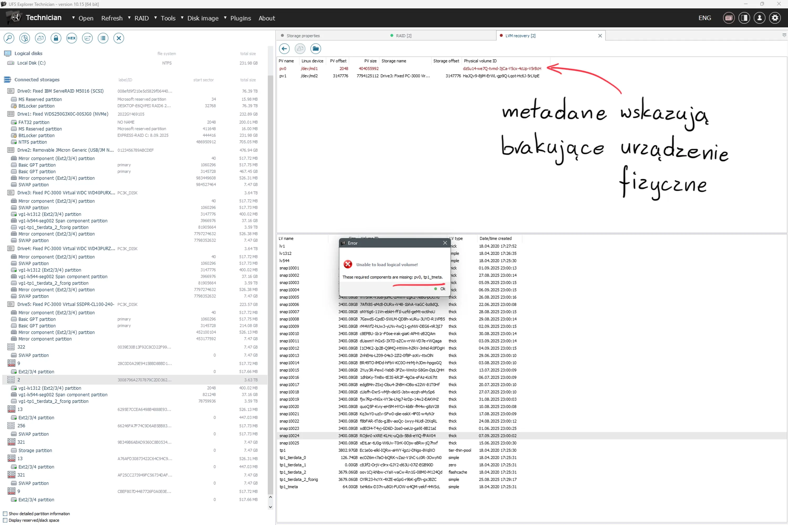The width and height of the screenshot is (788, 525).
Task: Enable Show detailed partition information
Action: point(5,513)
